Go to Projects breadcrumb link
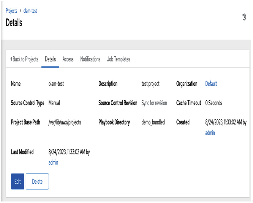 (x=11, y=11)
